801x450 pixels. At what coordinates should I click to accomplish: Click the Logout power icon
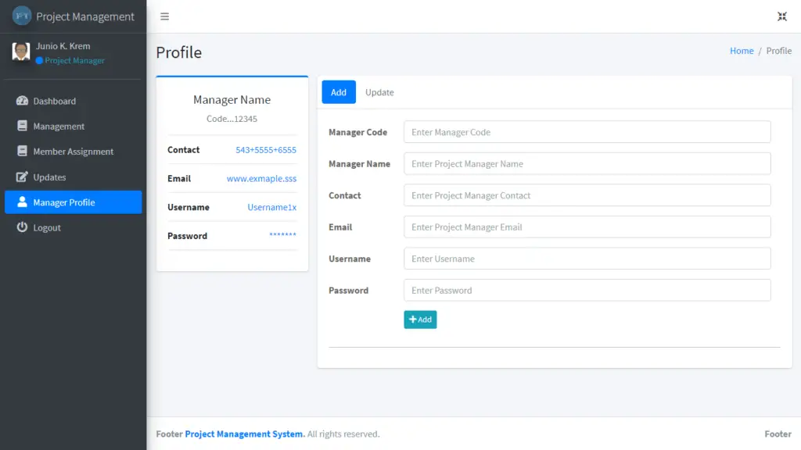coord(23,227)
